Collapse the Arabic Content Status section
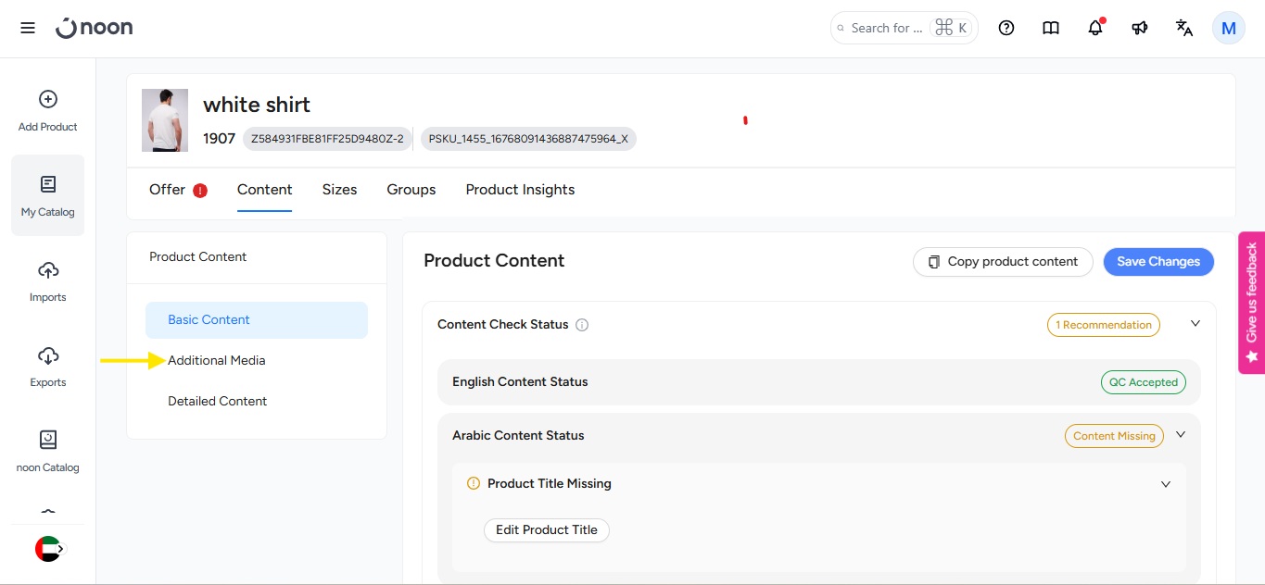The image size is (1265, 585). (1181, 435)
